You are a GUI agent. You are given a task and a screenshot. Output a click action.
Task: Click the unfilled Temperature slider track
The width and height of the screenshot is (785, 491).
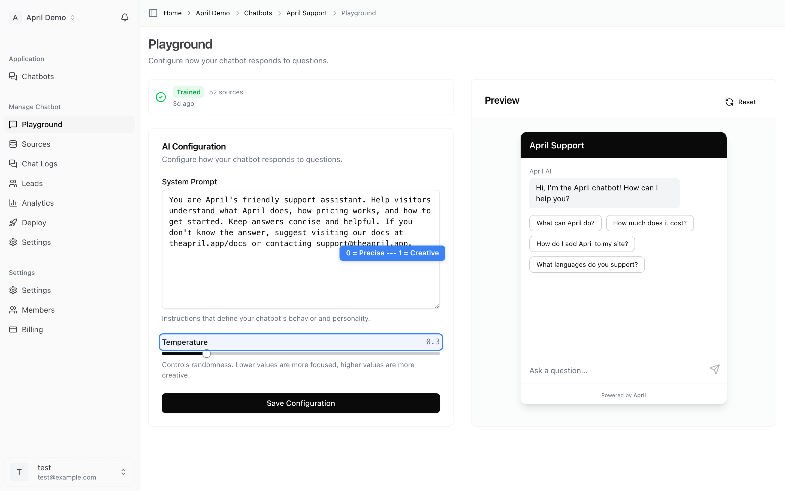point(325,354)
